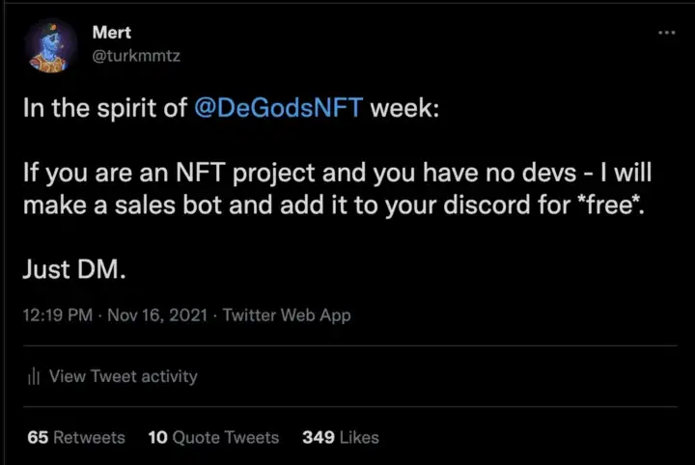This screenshot has height=465, width=695.
Task: Click the word '*free*' in the tweet
Action: click(x=610, y=205)
